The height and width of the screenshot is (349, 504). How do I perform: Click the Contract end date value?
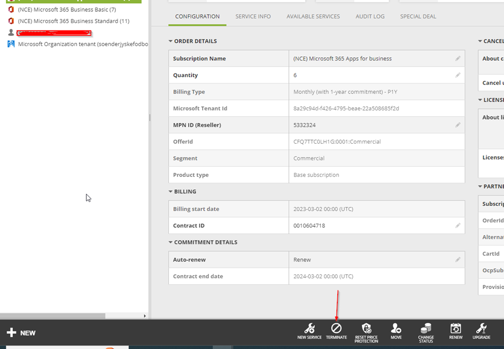(323, 277)
